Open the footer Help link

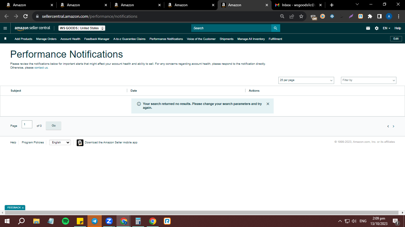click(13, 142)
